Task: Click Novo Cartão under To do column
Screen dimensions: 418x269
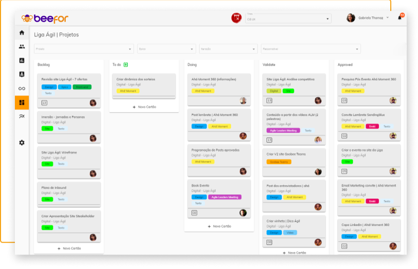Action: click(144, 107)
